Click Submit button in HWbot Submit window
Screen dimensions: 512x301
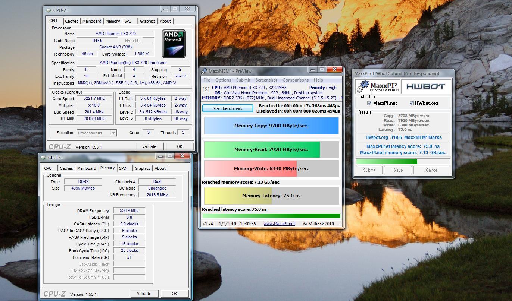coord(369,170)
